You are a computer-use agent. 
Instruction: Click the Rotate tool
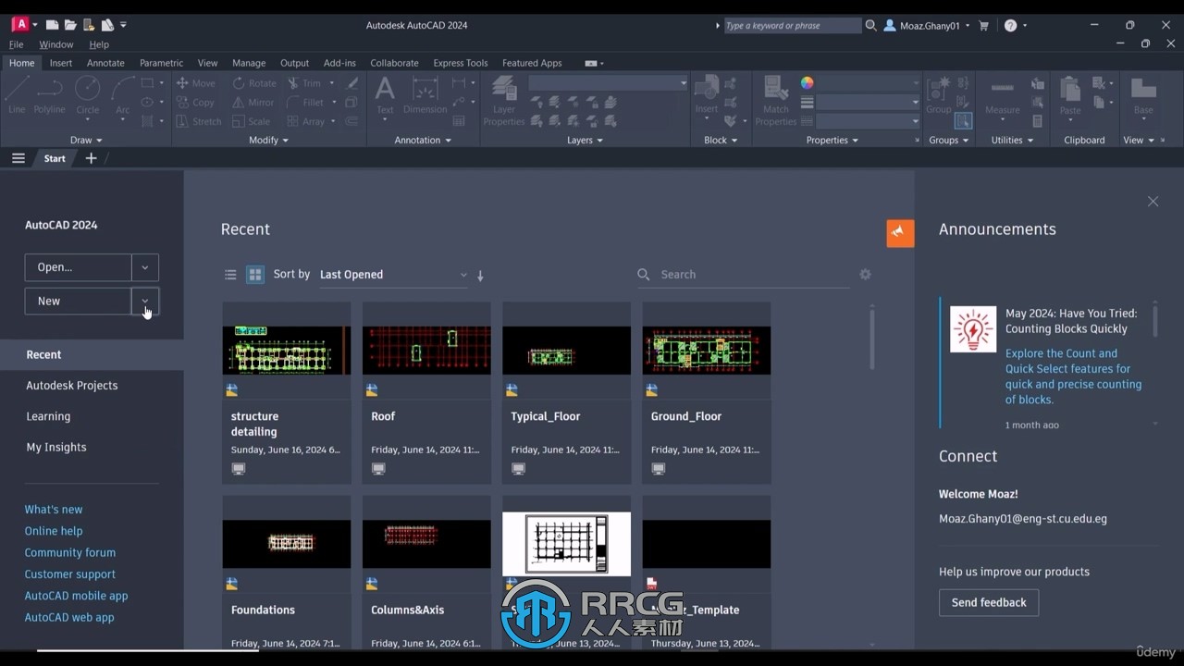(x=254, y=82)
